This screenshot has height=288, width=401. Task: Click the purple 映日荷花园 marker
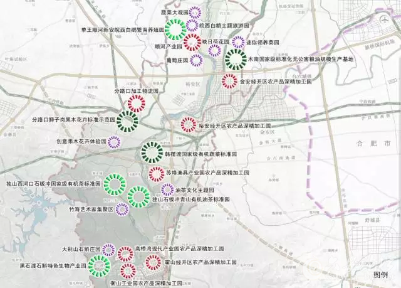pyautogui.click(x=214, y=51)
